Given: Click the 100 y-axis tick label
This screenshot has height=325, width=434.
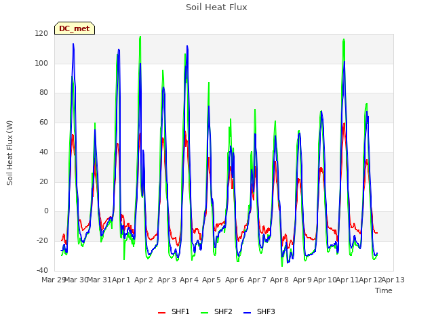Looking at the screenshot, I should [41, 63].
